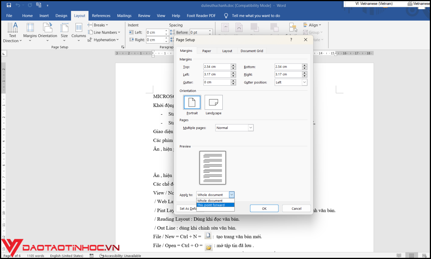Select the Text Direction tool
Viewport: 431px width, 259px height.
tap(12, 32)
